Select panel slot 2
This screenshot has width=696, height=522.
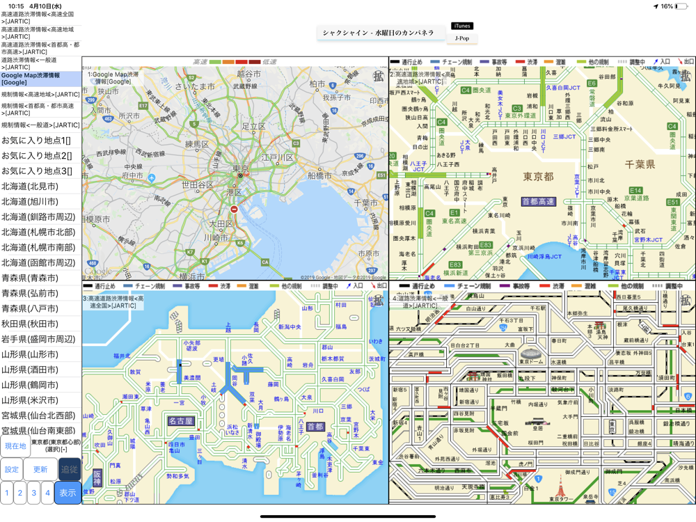pyautogui.click(x=20, y=493)
